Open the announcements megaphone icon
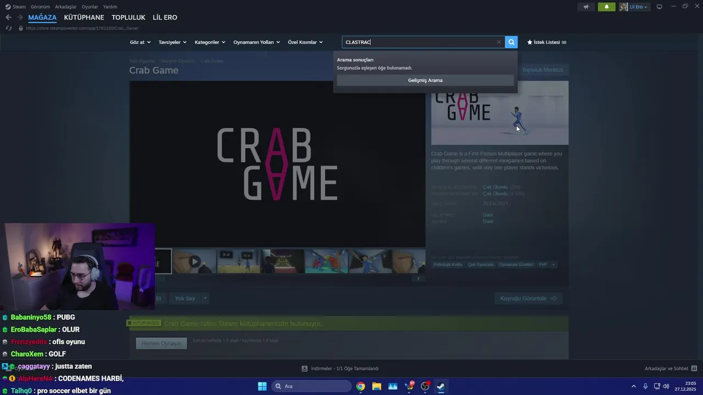Viewport: 703px width, 395px height. click(x=586, y=7)
